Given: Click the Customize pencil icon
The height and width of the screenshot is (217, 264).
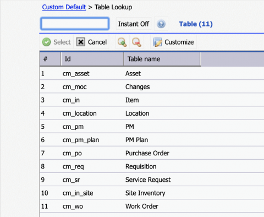Looking at the screenshot, I should (x=157, y=42).
